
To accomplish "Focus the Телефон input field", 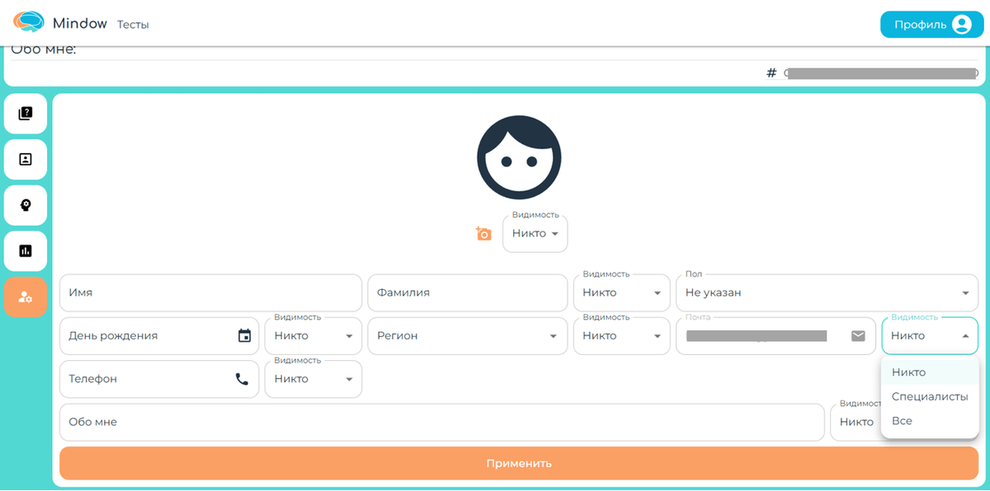I will tap(159, 379).
